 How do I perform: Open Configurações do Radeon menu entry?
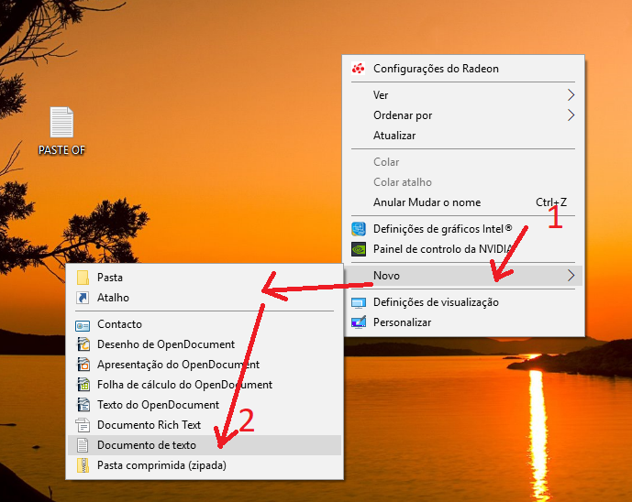click(463, 69)
